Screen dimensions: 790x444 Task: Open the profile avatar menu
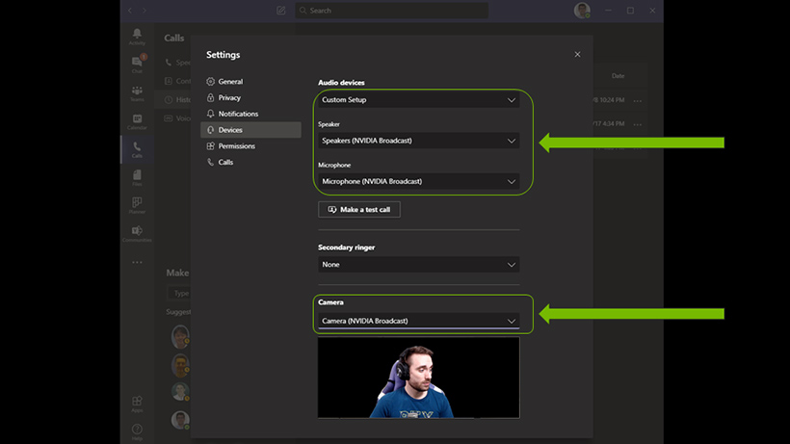click(x=582, y=11)
